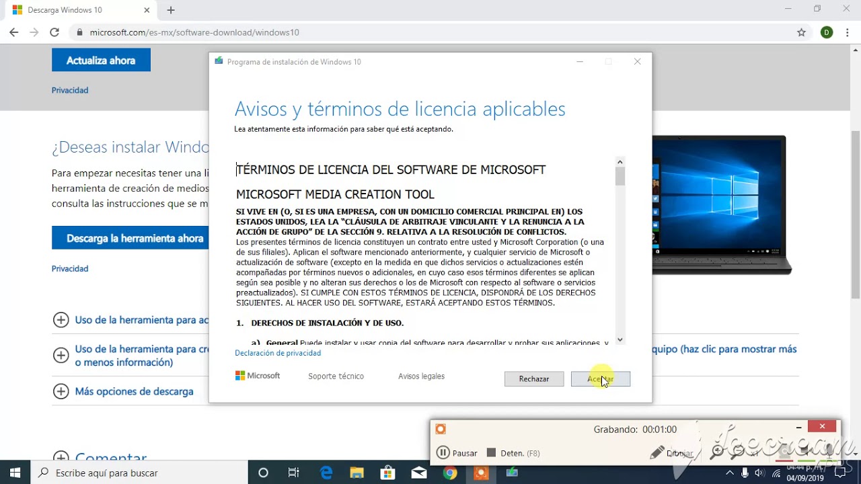
Task: Click the Microsoft logo in the installer footer
Action: click(x=258, y=376)
